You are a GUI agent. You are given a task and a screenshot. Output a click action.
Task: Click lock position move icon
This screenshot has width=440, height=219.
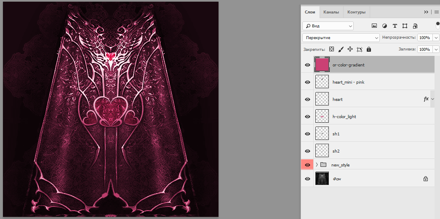350,49
